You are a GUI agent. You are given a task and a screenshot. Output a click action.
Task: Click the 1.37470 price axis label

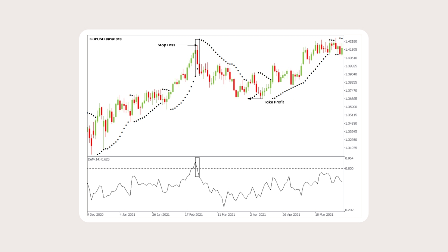352,91
